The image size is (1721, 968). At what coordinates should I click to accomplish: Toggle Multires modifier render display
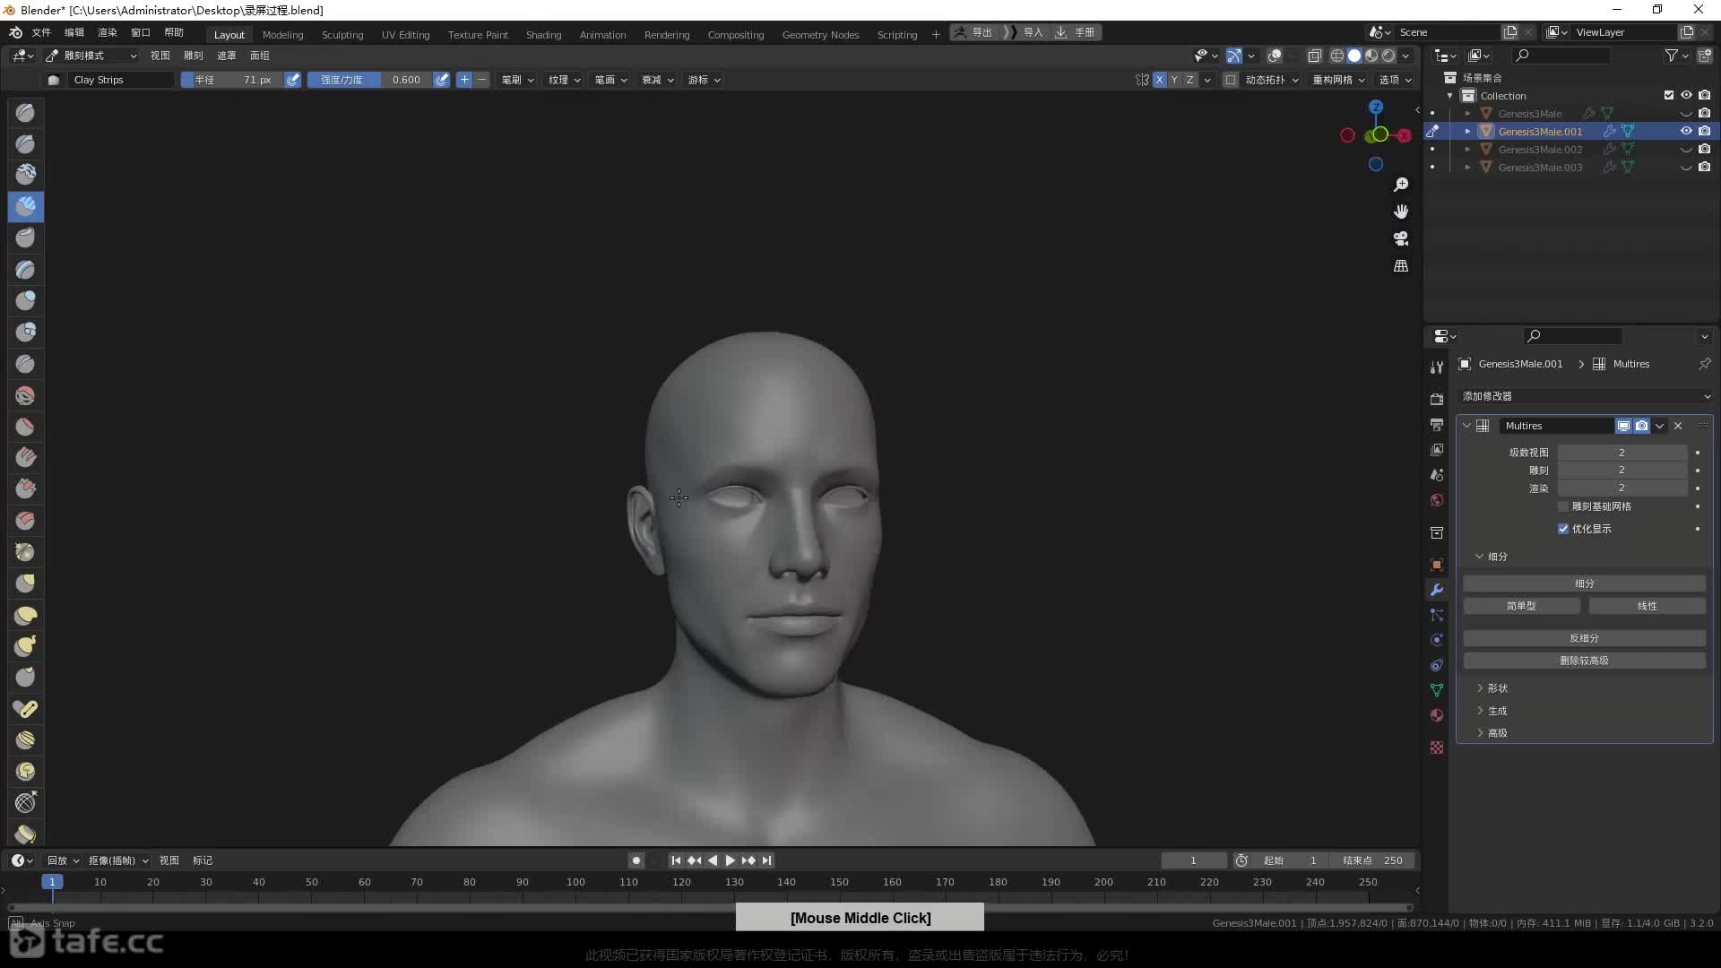point(1641,426)
